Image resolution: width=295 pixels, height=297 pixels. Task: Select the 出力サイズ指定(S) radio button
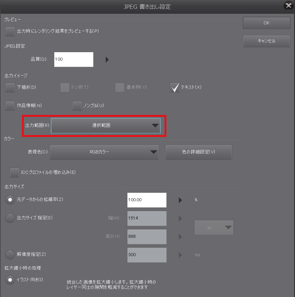(x=10, y=218)
